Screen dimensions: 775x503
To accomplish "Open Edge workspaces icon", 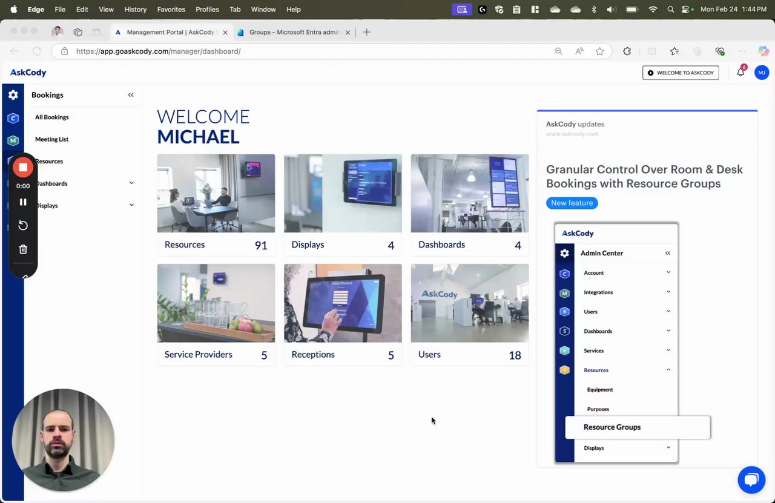I will click(77, 32).
